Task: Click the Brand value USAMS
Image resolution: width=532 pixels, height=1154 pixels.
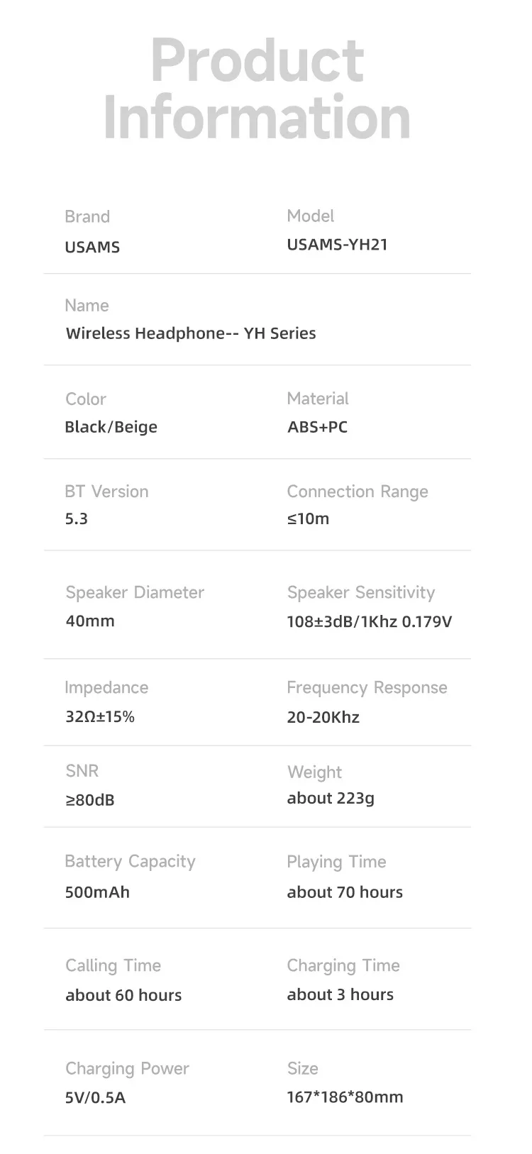Action: click(92, 248)
